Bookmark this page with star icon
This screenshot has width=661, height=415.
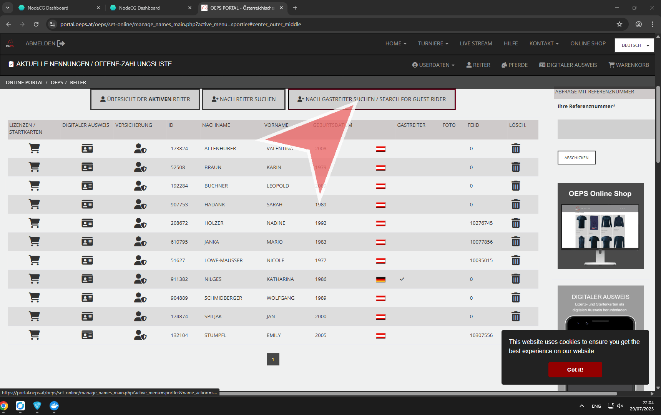point(619,24)
